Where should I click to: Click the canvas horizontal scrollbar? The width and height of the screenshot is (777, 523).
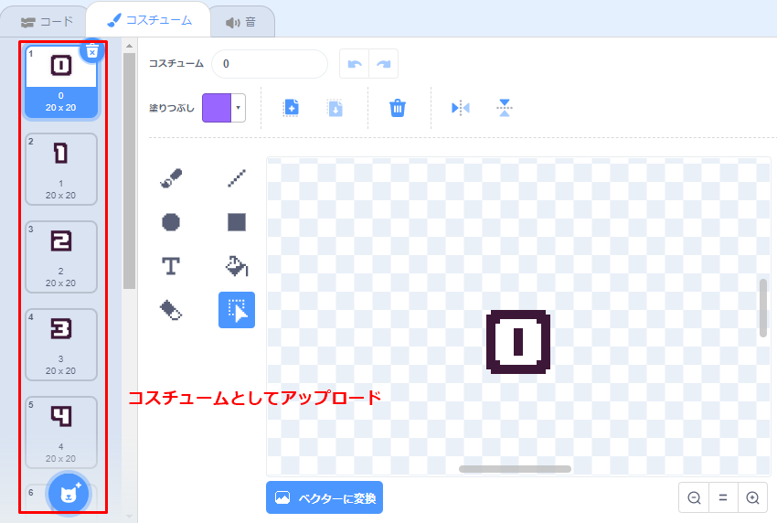tap(515, 469)
